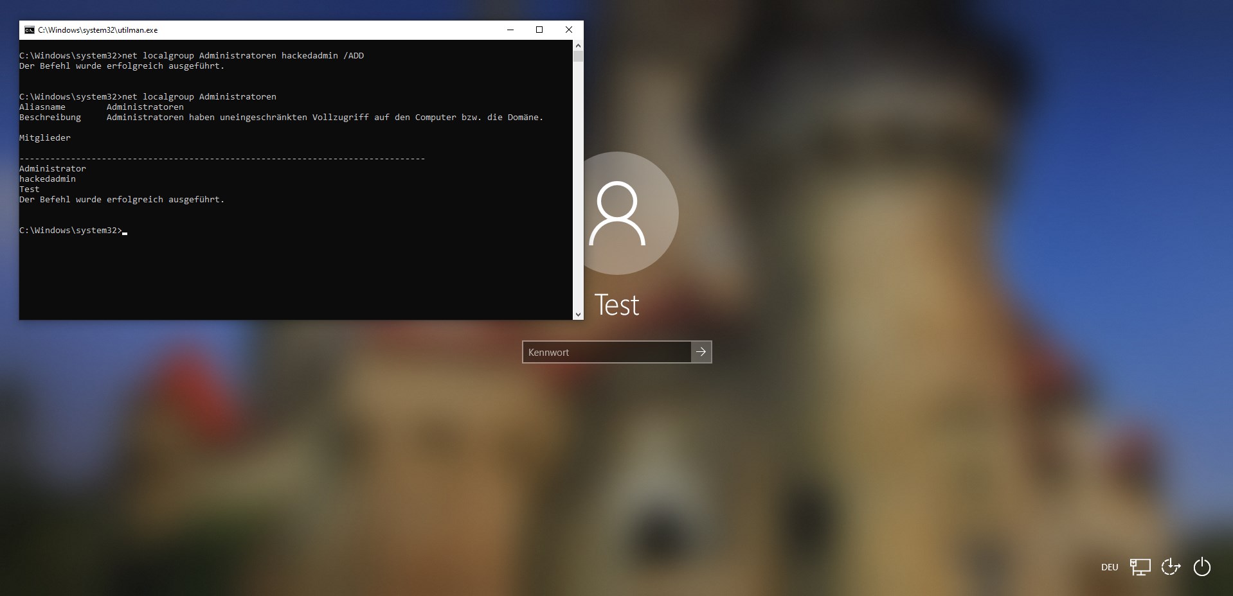Image resolution: width=1233 pixels, height=596 pixels.
Task: Click the 'Test' username label
Action: click(617, 305)
